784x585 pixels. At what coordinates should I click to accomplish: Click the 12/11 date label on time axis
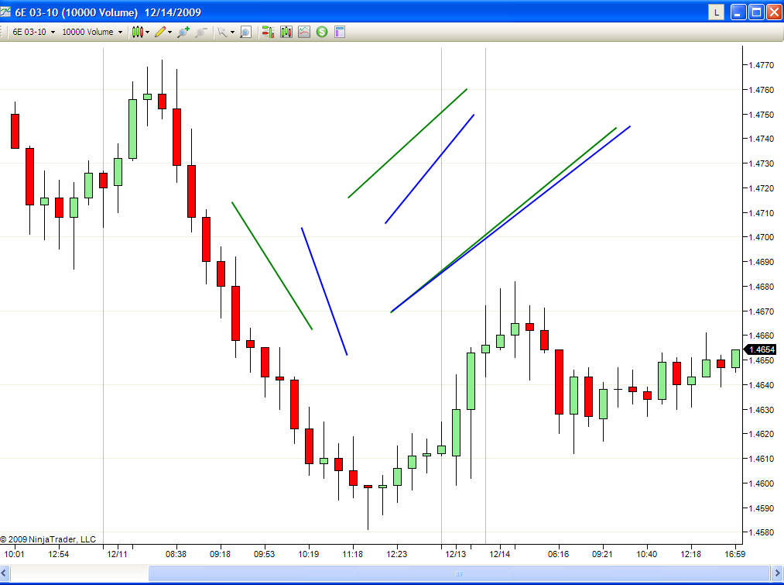[x=117, y=554]
